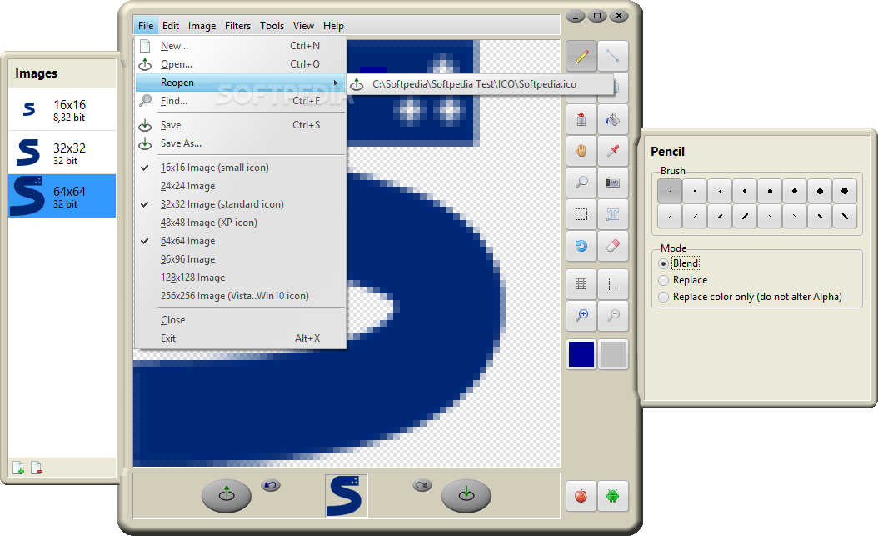Uncheck the 64x64 Image entry
Screen dimensions: 878x536
click(240, 241)
